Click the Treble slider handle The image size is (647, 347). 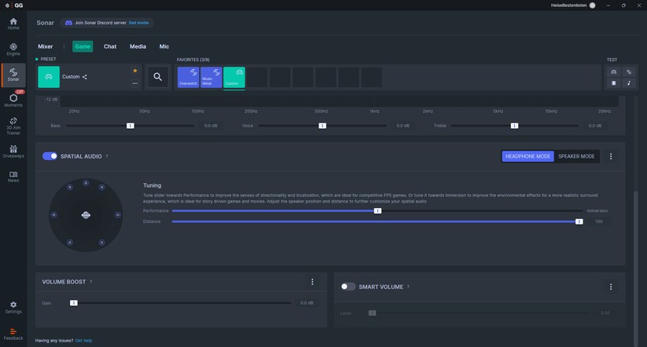[x=514, y=126]
